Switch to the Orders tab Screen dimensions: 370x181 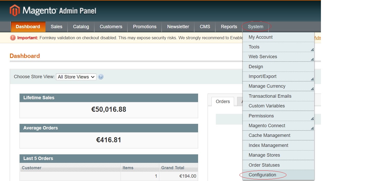(223, 102)
